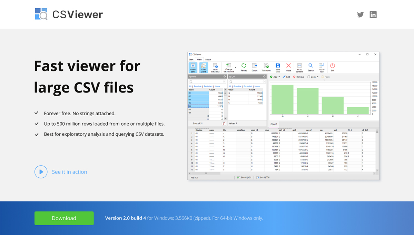Click the qp1_nf filter search field

coord(247,81)
